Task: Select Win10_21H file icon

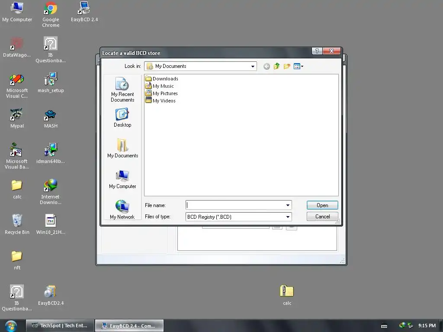Action: pos(51,224)
